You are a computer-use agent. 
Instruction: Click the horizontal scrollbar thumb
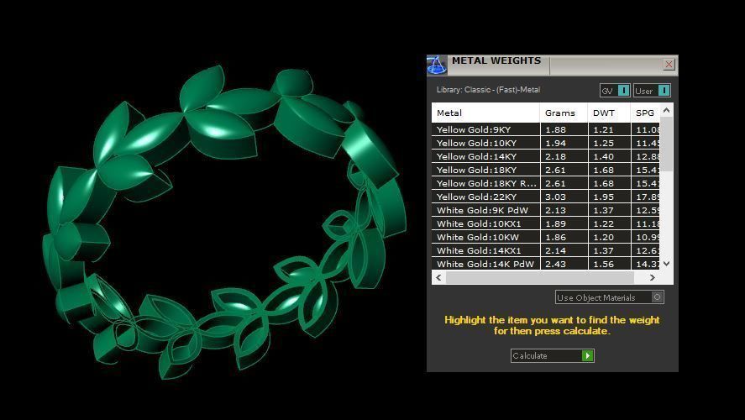click(x=540, y=277)
